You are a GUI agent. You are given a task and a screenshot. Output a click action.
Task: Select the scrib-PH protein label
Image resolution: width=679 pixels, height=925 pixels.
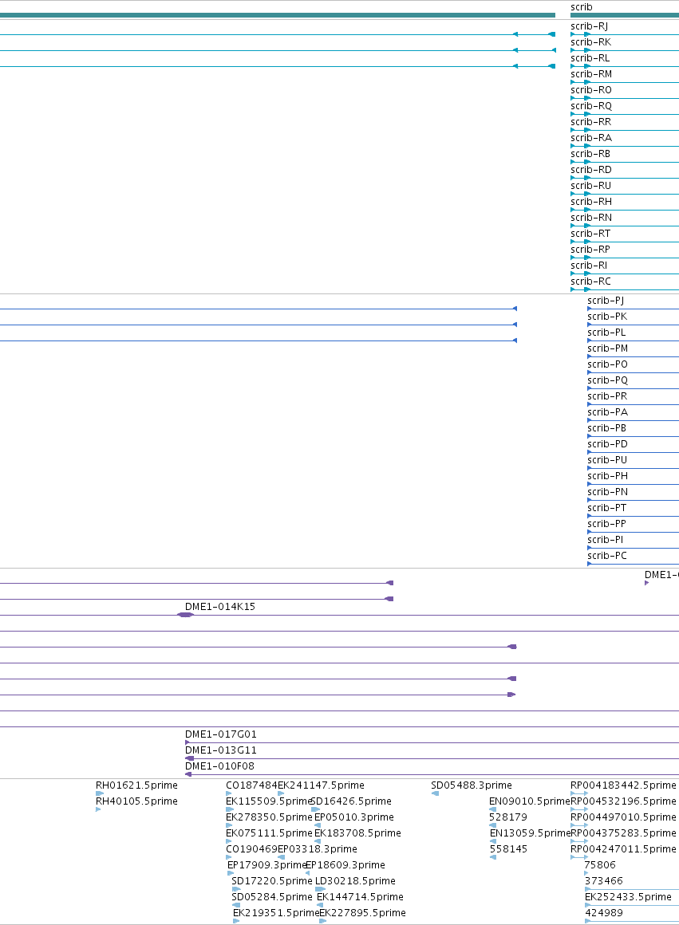coord(607,475)
